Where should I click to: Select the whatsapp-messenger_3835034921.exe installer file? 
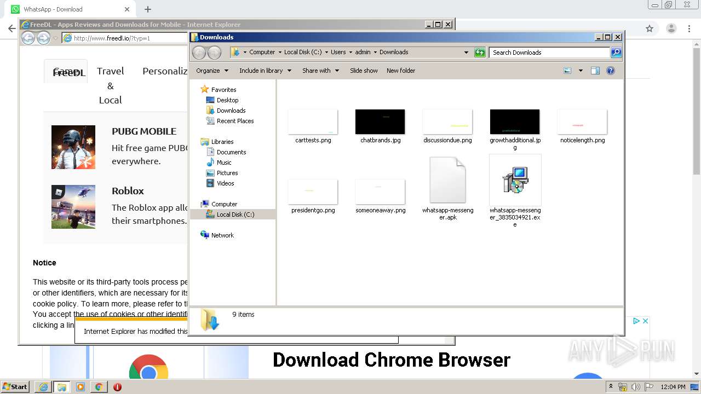(x=515, y=190)
